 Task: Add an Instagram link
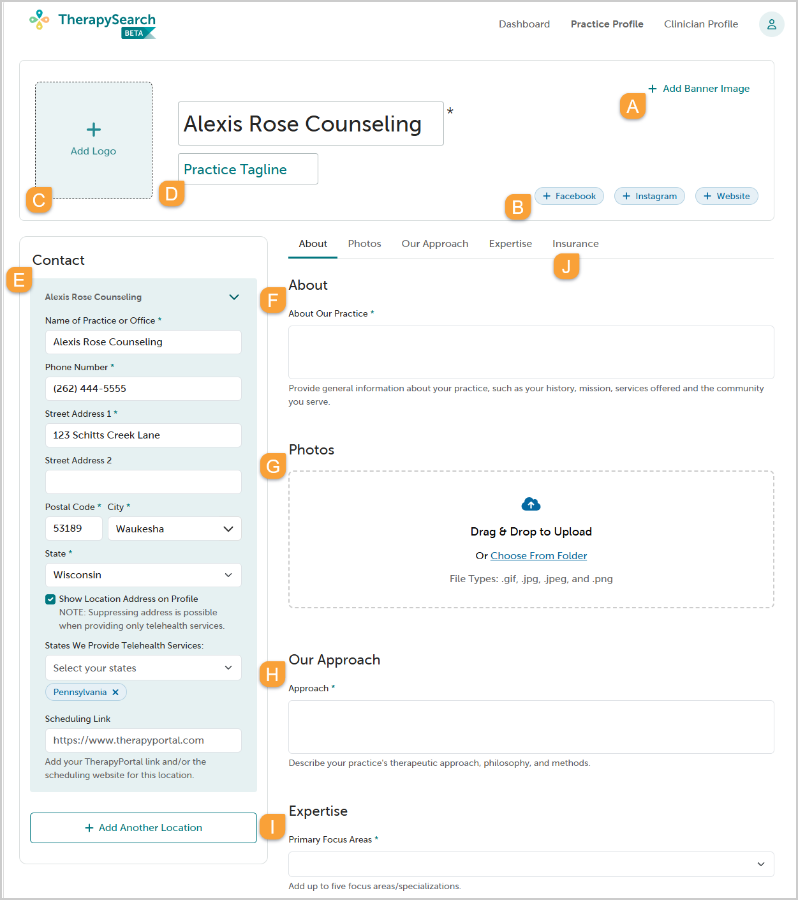click(649, 196)
